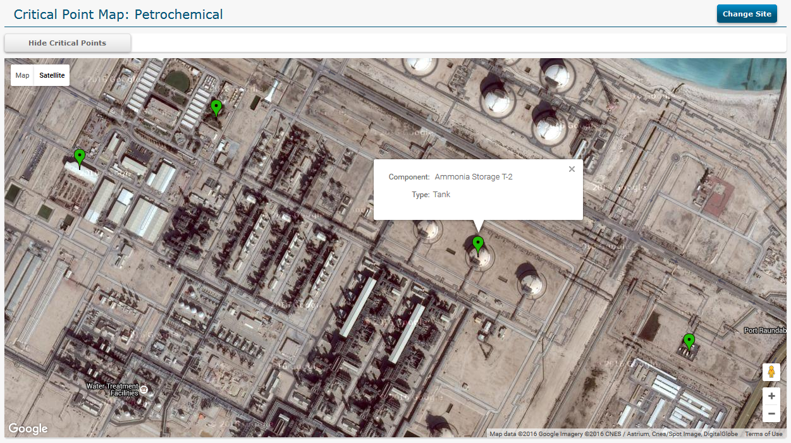
Task: Click the Ammonia Storage T-2 tank pin
Action: [x=478, y=245]
